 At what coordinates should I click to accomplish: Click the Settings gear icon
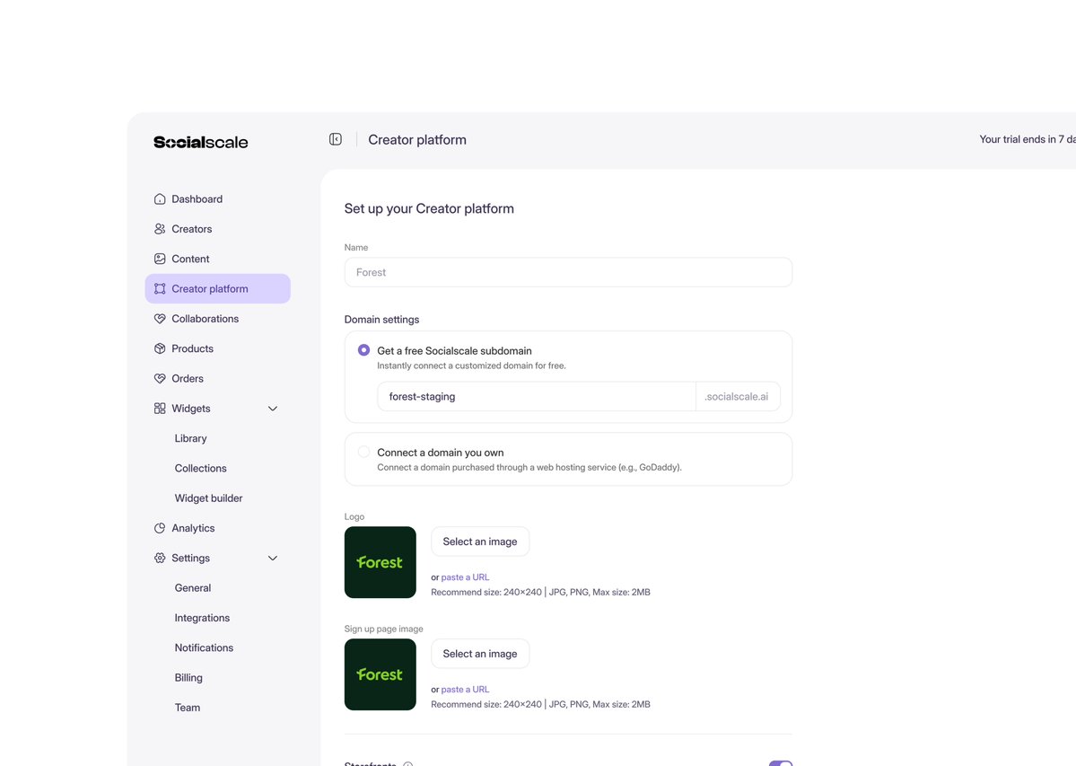click(160, 558)
